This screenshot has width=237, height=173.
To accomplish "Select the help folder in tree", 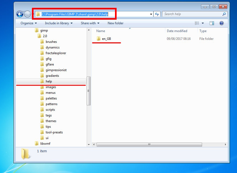I will (x=51, y=81).
